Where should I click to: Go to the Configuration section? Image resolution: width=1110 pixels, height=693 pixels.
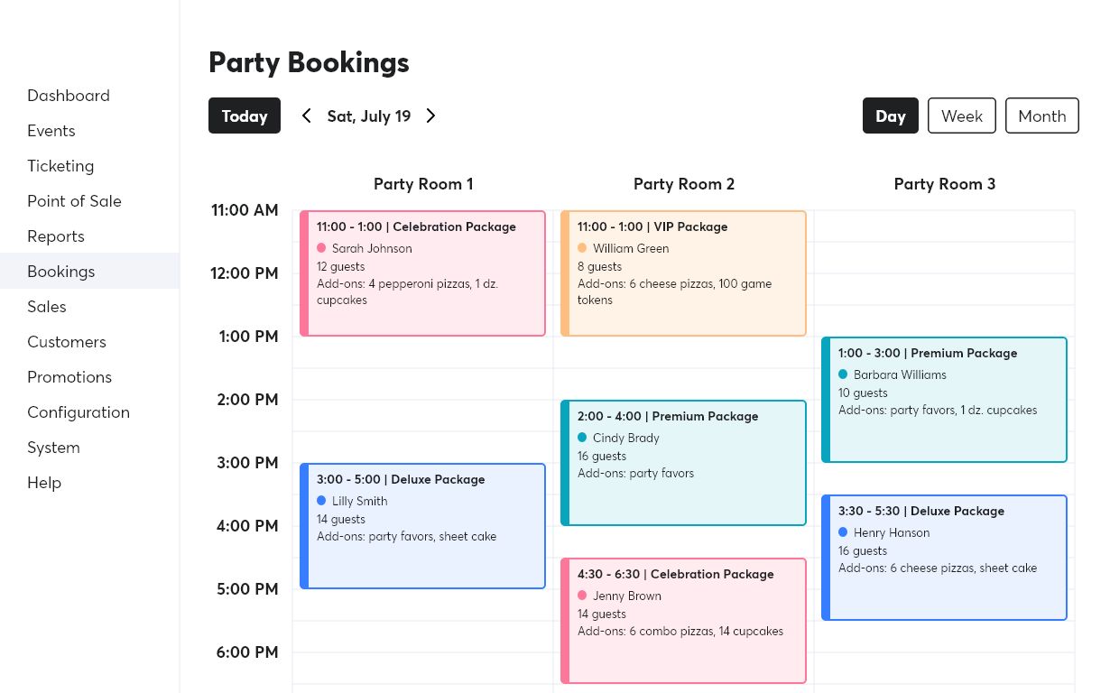pos(79,411)
